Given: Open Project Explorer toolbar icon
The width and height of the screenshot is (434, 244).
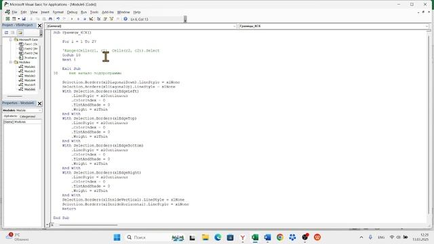Looking at the screenshot, I should 98,19.
